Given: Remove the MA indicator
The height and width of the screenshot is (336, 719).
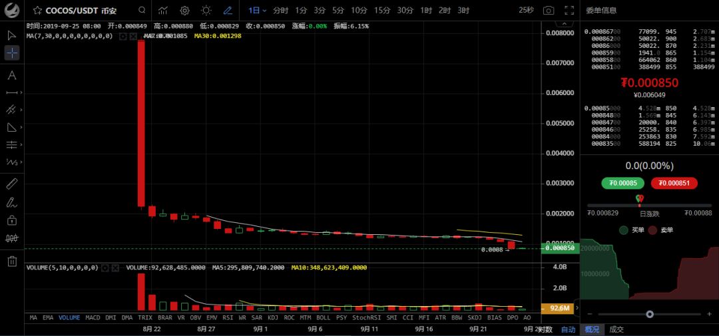Looking at the screenshot, I should coord(133,36).
